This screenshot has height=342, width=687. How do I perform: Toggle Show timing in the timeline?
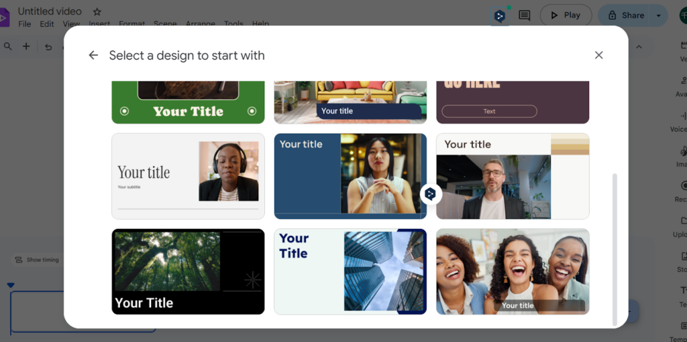[37, 260]
